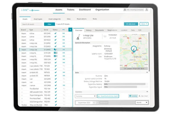Click the status badge icon on serial 0191235

pos(55,53)
